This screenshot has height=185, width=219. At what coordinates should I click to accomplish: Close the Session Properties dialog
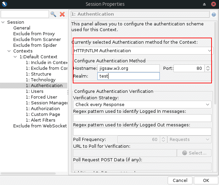tap(214, 4)
